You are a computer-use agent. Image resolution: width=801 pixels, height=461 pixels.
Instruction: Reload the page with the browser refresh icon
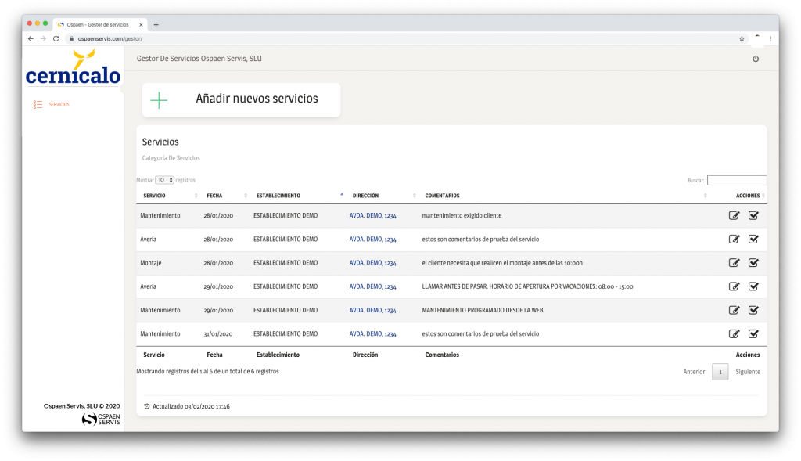(56, 38)
